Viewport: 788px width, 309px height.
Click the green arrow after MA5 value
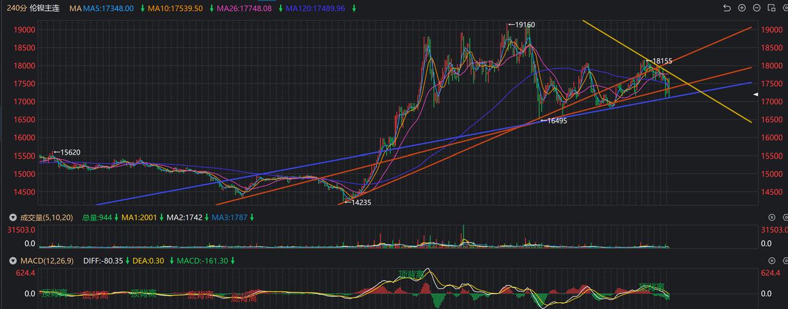[142, 9]
